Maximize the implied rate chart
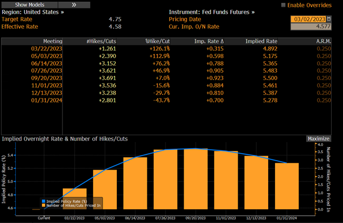Viewport: 343px width, 223px height. [x=319, y=139]
